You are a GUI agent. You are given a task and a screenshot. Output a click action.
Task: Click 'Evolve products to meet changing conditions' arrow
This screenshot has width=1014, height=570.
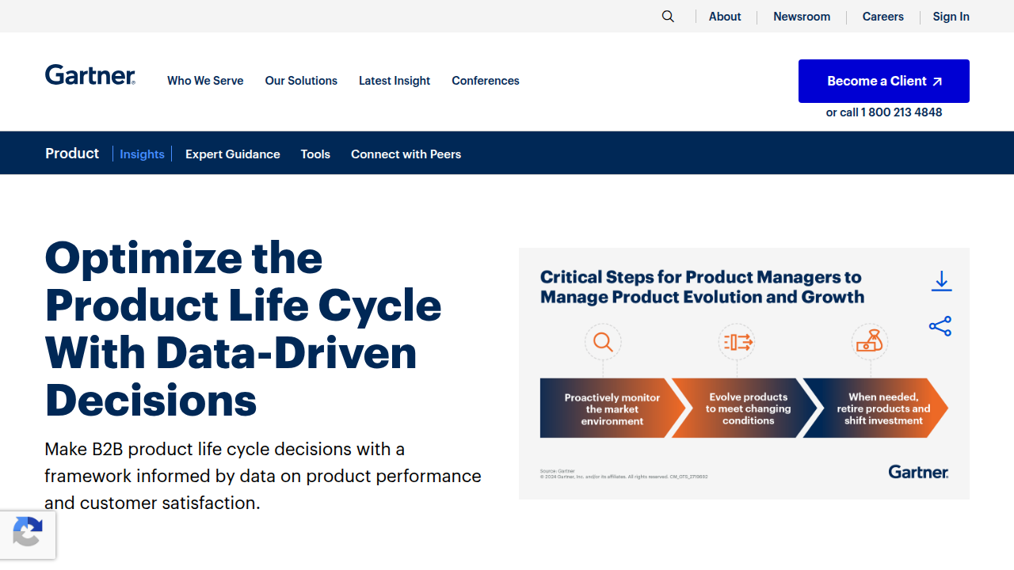coord(745,408)
